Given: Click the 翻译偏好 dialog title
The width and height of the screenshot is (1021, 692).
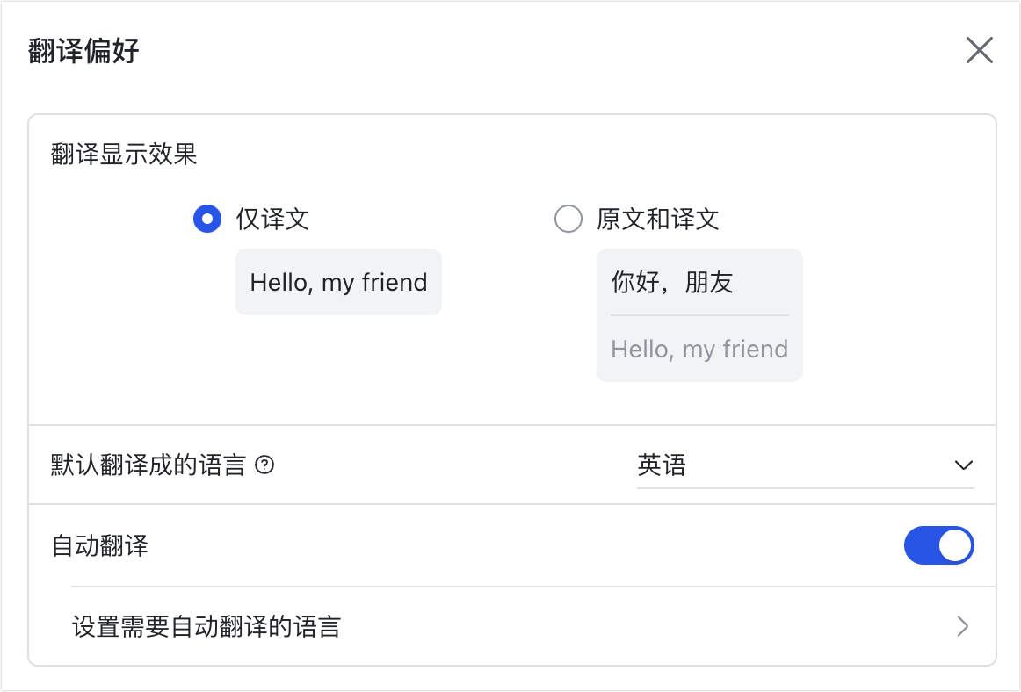Looking at the screenshot, I should click(84, 51).
